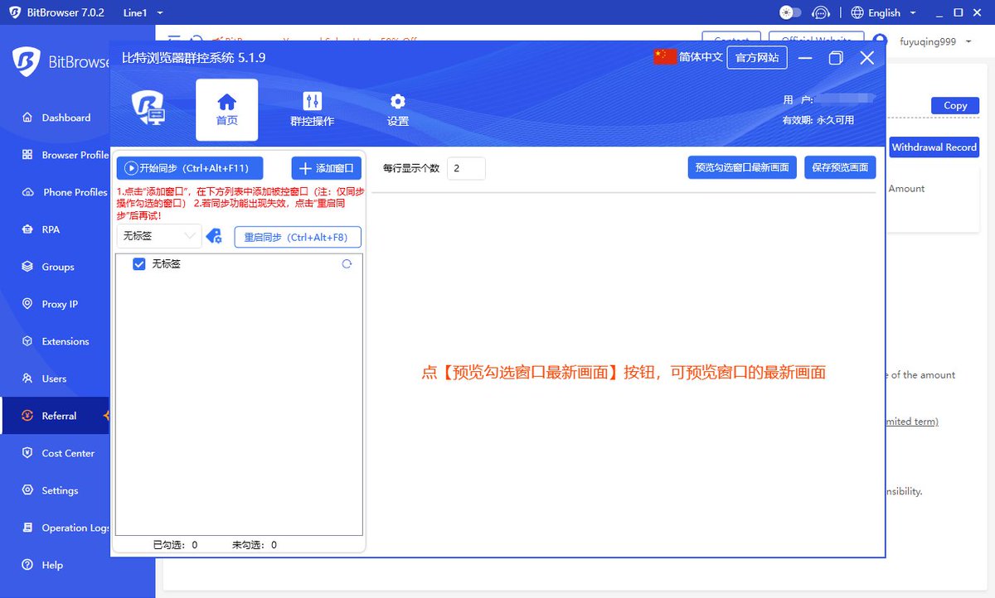
Task: Click the BitBrowser shield logo in sidebar
Action: 27,61
